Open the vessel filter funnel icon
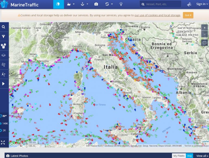 [x=4, y=37]
